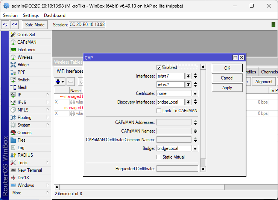
Task: Click the Certificate value field showing none
Action: [174, 93]
